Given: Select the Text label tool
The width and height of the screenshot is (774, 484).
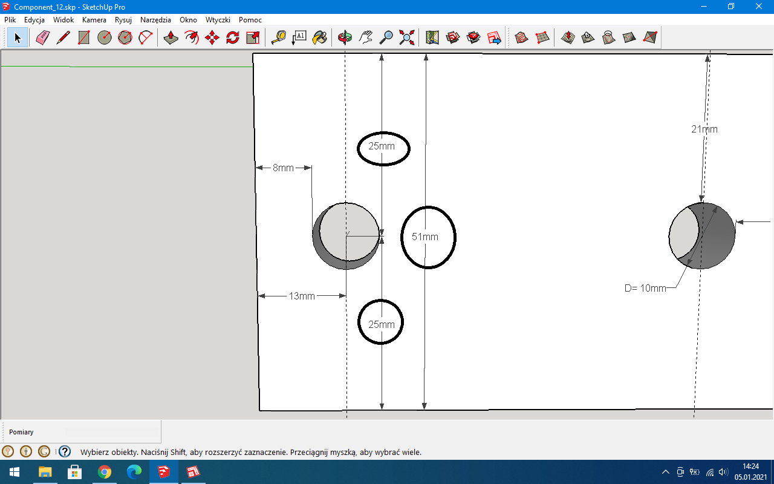Looking at the screenshot, I should pyautogui.click(x=299, y=38).
